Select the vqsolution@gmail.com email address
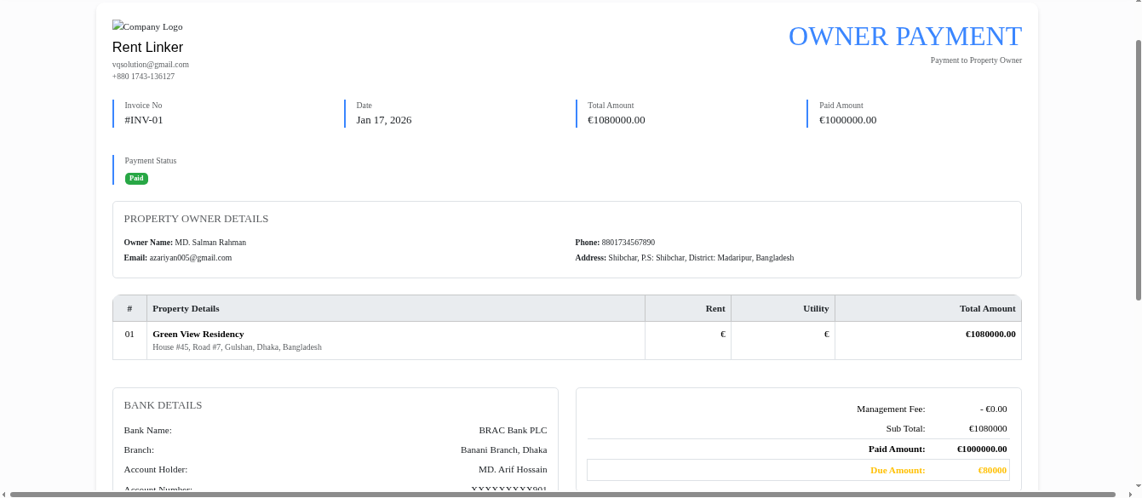 pos(151,64)
